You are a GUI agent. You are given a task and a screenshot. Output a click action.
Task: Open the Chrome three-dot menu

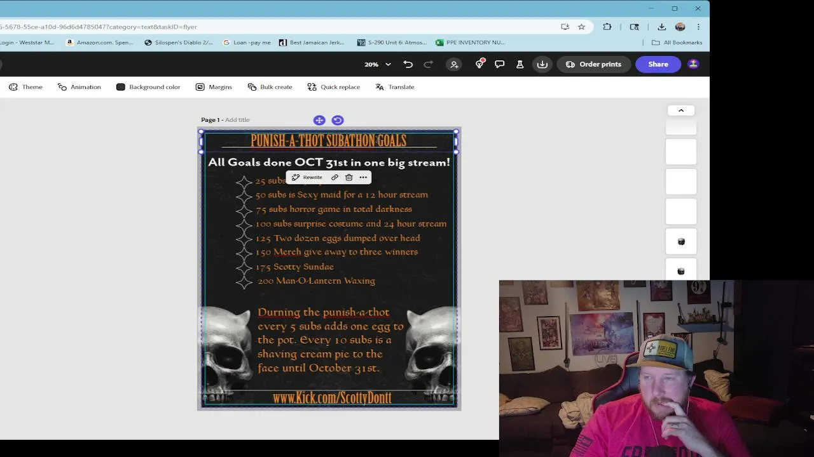click(x=698, y=27)
